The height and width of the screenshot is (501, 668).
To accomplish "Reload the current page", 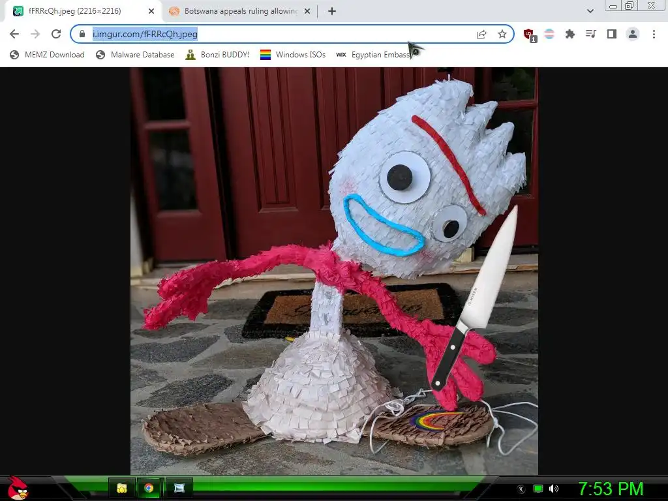I will point(56,34).
